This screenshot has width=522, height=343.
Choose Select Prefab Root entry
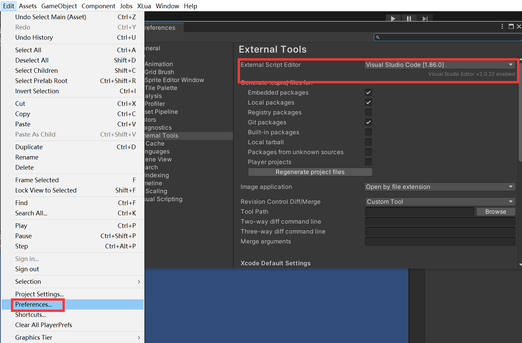73,81
